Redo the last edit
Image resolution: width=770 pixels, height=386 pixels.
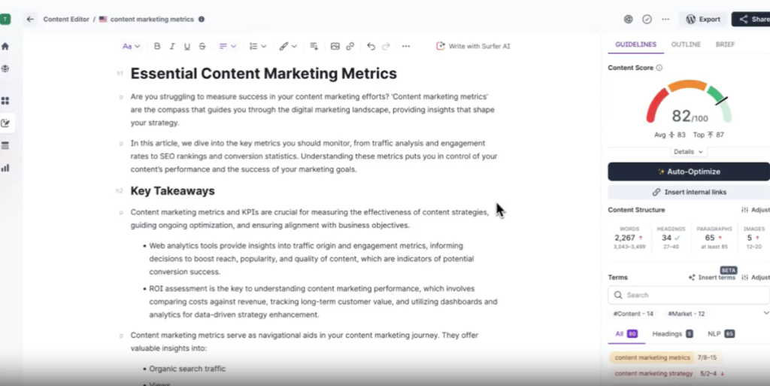pos(386,46)
